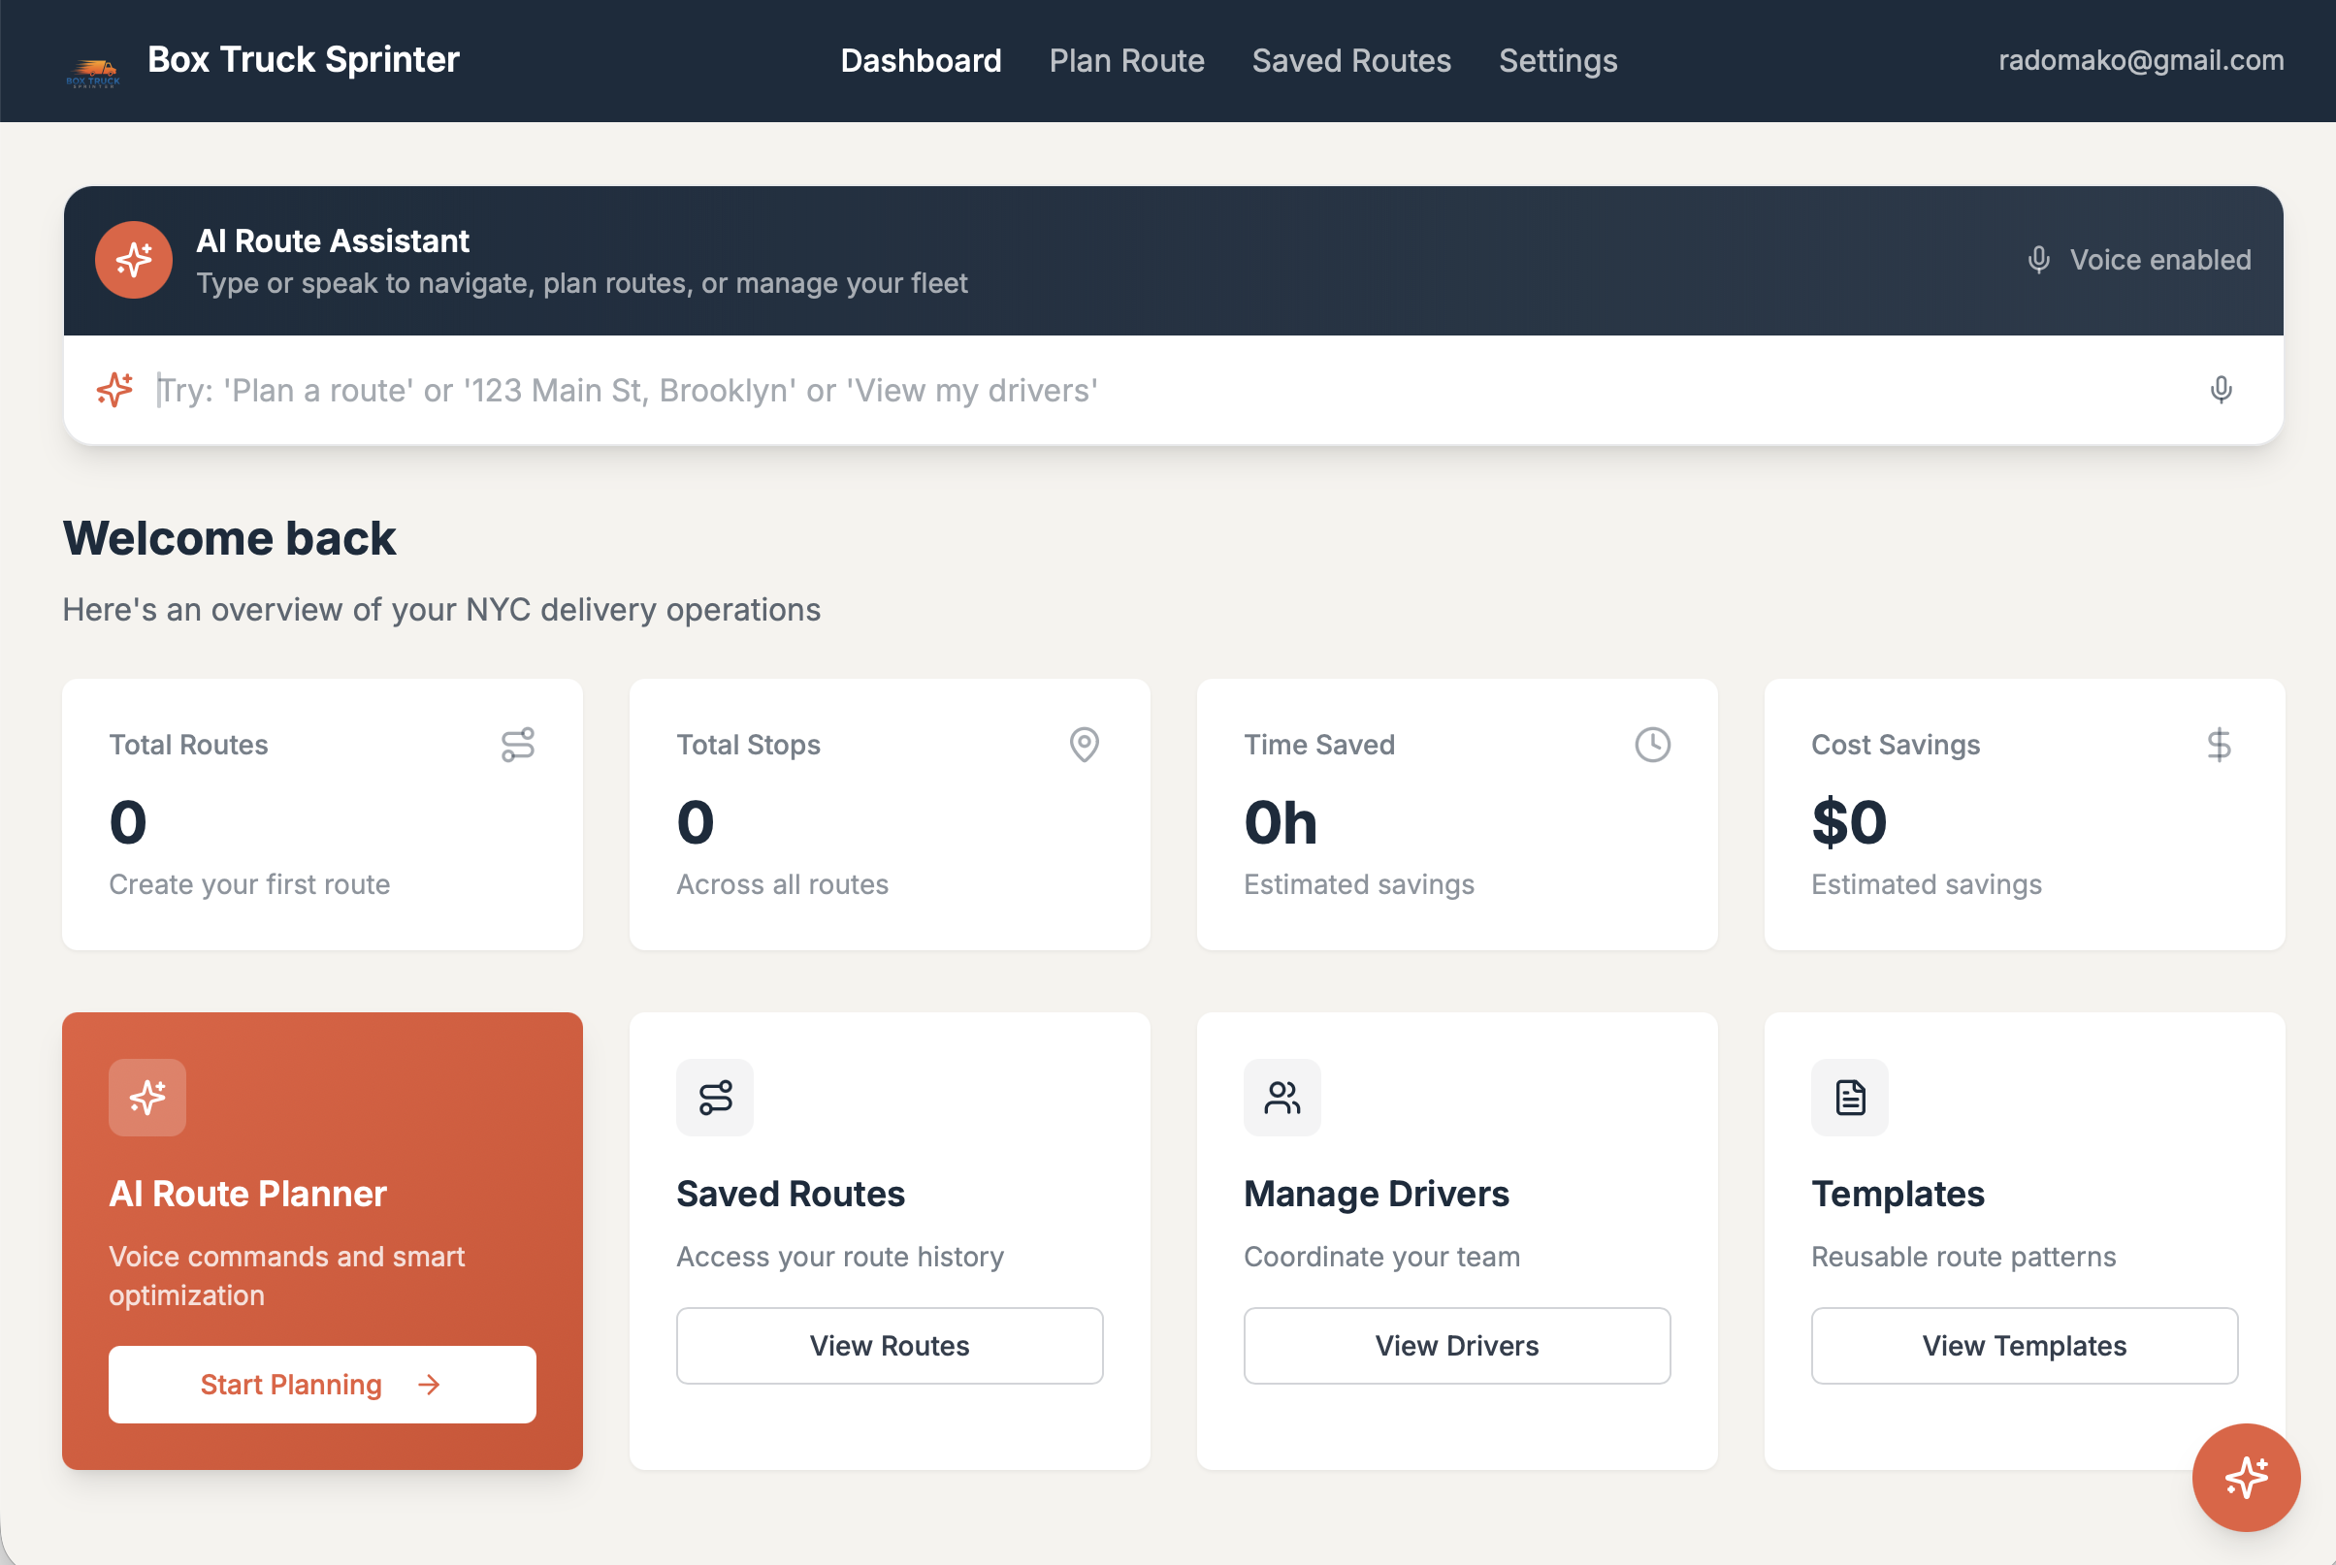The height and width of the screenshot is (1565, 2336).
Task: Click the microphone icon inside the search input
Action: click(x=2222, y=389)
